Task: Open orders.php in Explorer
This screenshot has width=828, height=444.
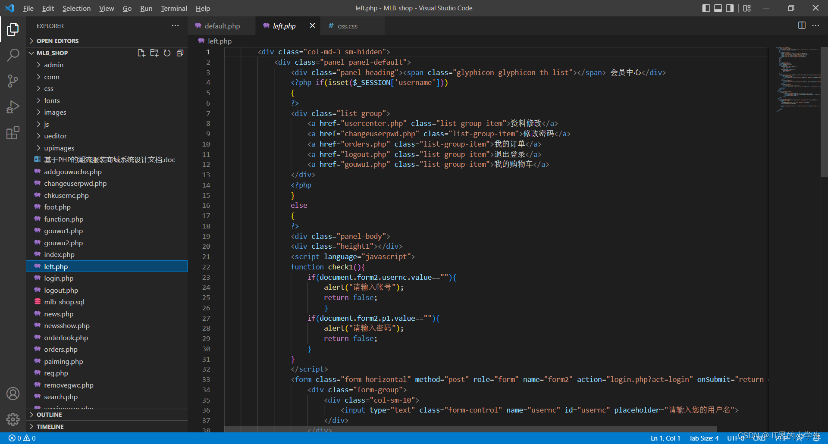Action: tap(107, 350)
